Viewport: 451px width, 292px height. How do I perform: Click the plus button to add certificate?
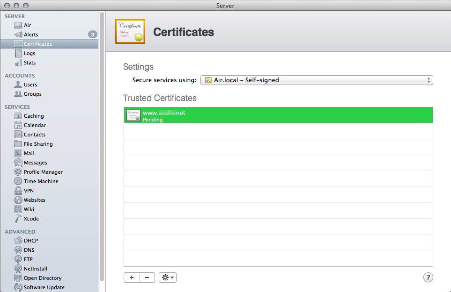[x=132, y=278]
